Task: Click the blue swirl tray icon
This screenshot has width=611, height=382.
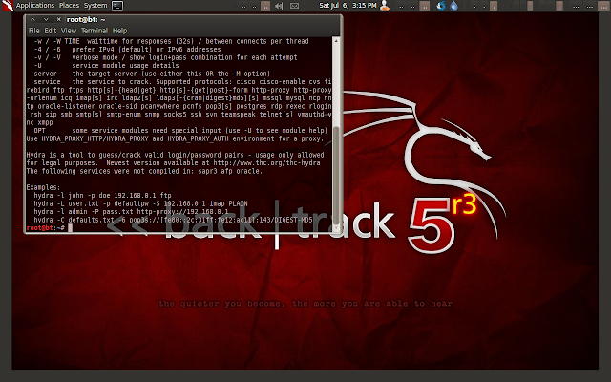Action: (441, 6)
